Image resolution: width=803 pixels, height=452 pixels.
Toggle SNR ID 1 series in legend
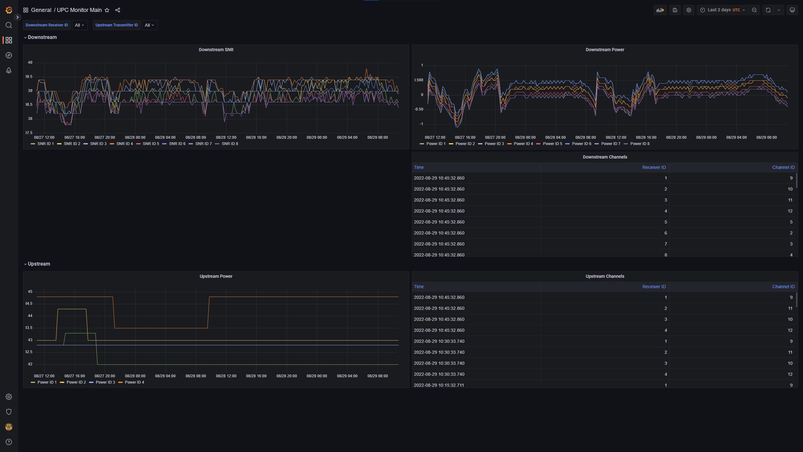pyautogui.click(x=45, y=144)
